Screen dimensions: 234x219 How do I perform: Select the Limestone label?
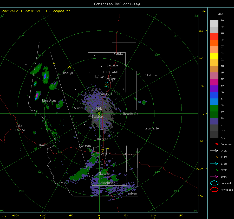(x=49, y=101)
